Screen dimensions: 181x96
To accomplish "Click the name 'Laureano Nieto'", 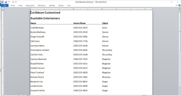I will [x=38, y=46].
